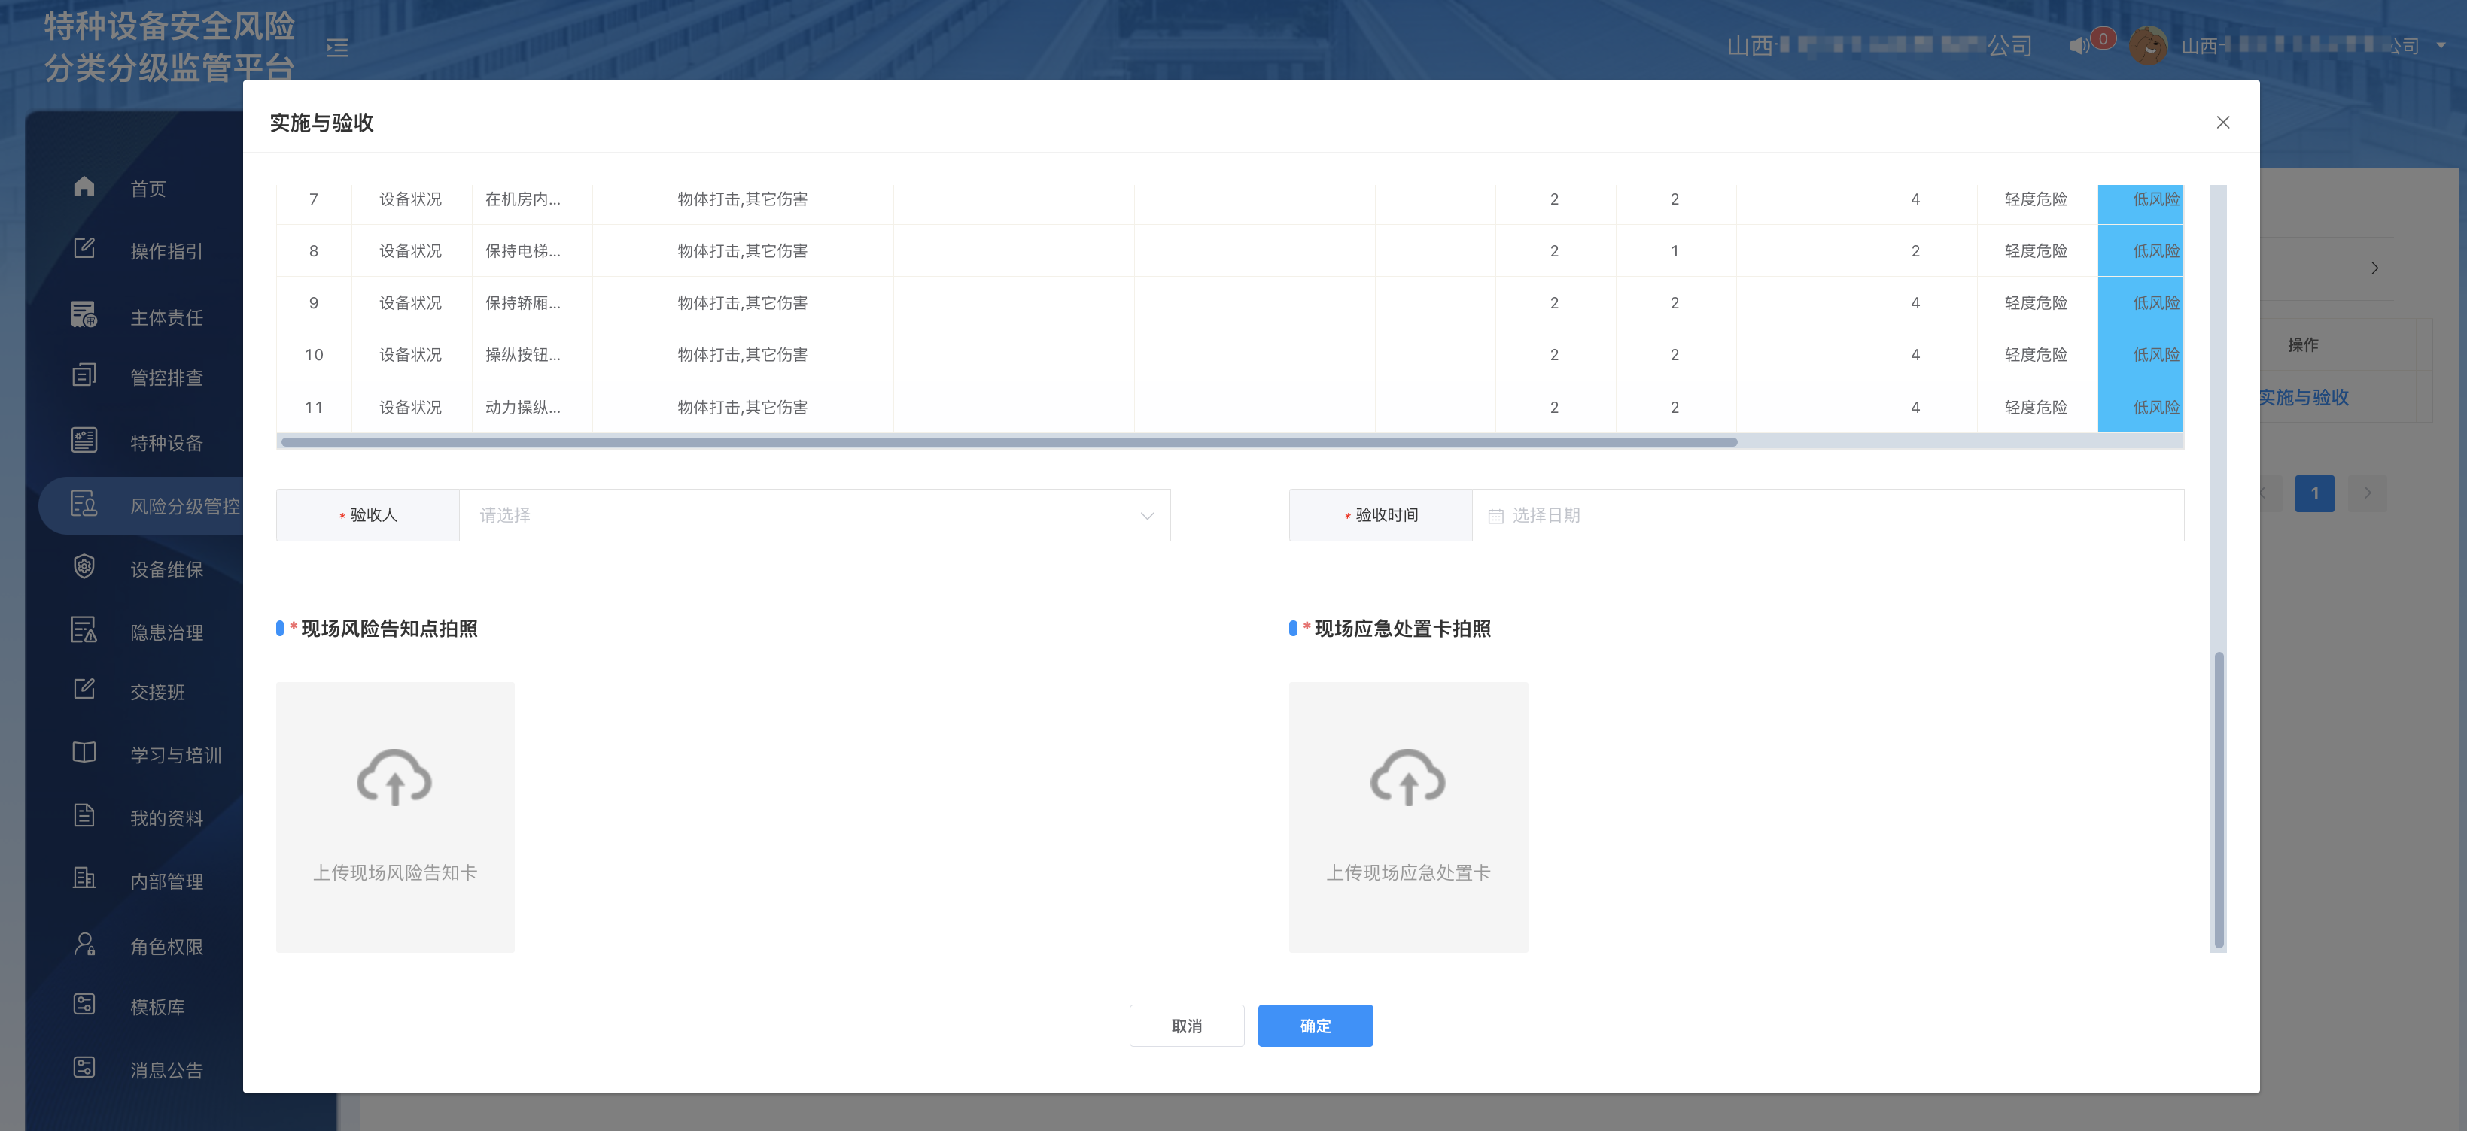Viewport: 2467px width, 1131px height.
Task: Click the calendar icon in 验收时间 field
Action: coord(1495,516)
